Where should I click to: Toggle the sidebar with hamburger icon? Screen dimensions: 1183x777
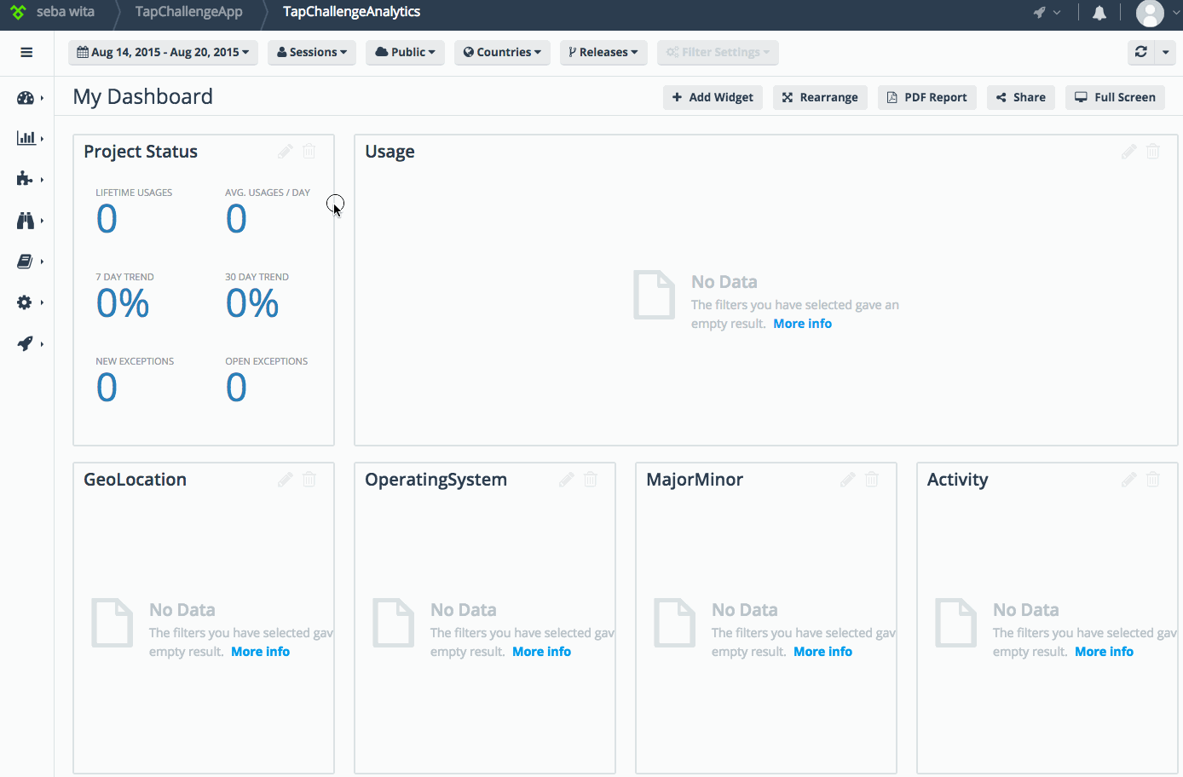click(x=26, y=52)
